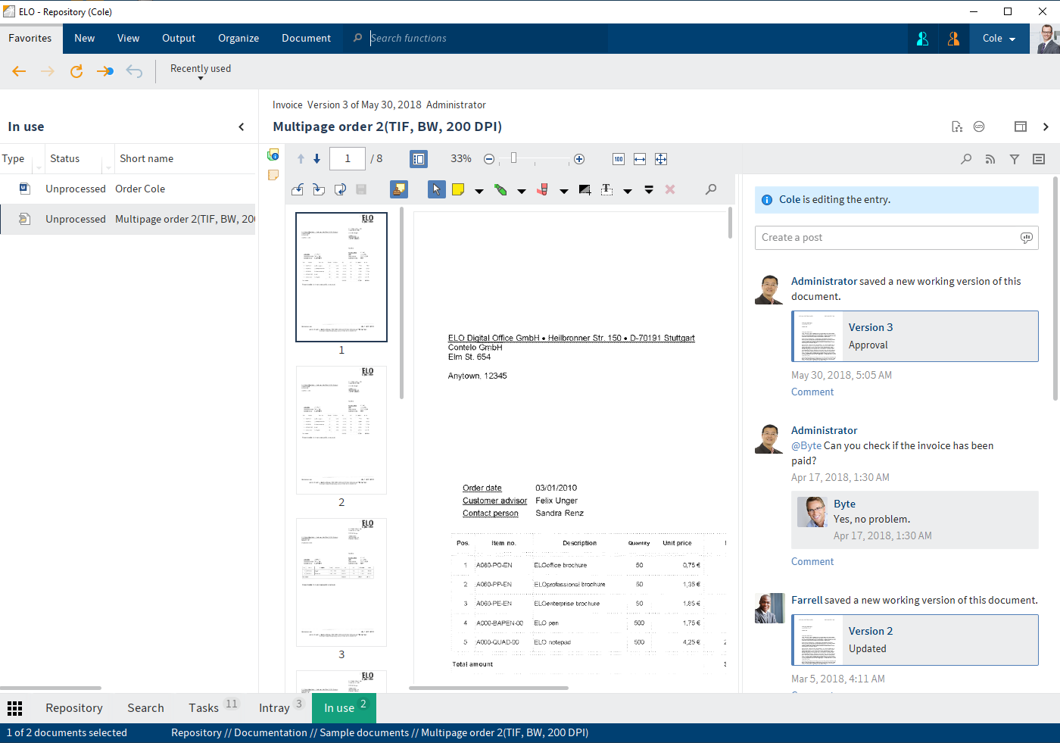The width and height of the screenshot is (1060, 743).
Task: Click the gray curved undo arrow icon
Action: (134, 71)
